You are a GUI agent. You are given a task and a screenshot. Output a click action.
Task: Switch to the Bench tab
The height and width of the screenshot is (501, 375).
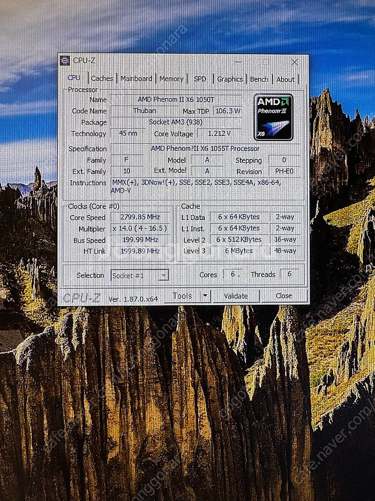pyautogui.click(x=259, y=79)
